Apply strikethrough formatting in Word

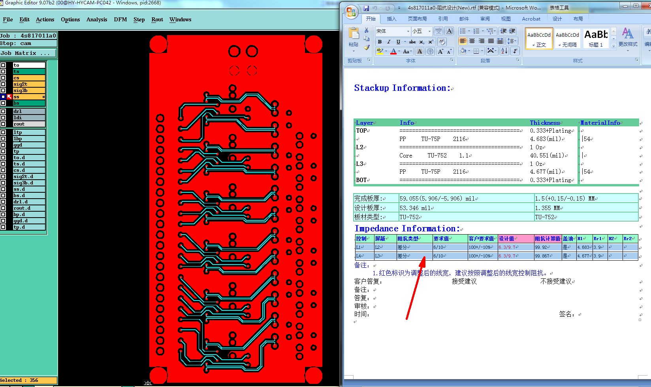click(412, 42)
